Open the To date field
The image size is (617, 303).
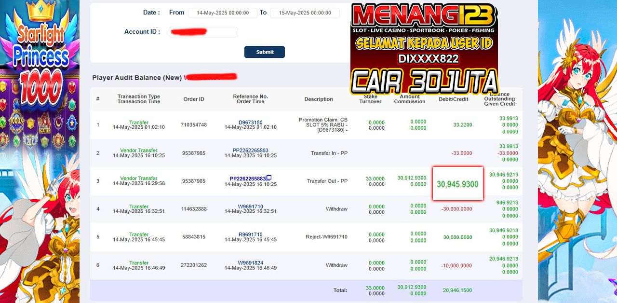coord(305,13)
